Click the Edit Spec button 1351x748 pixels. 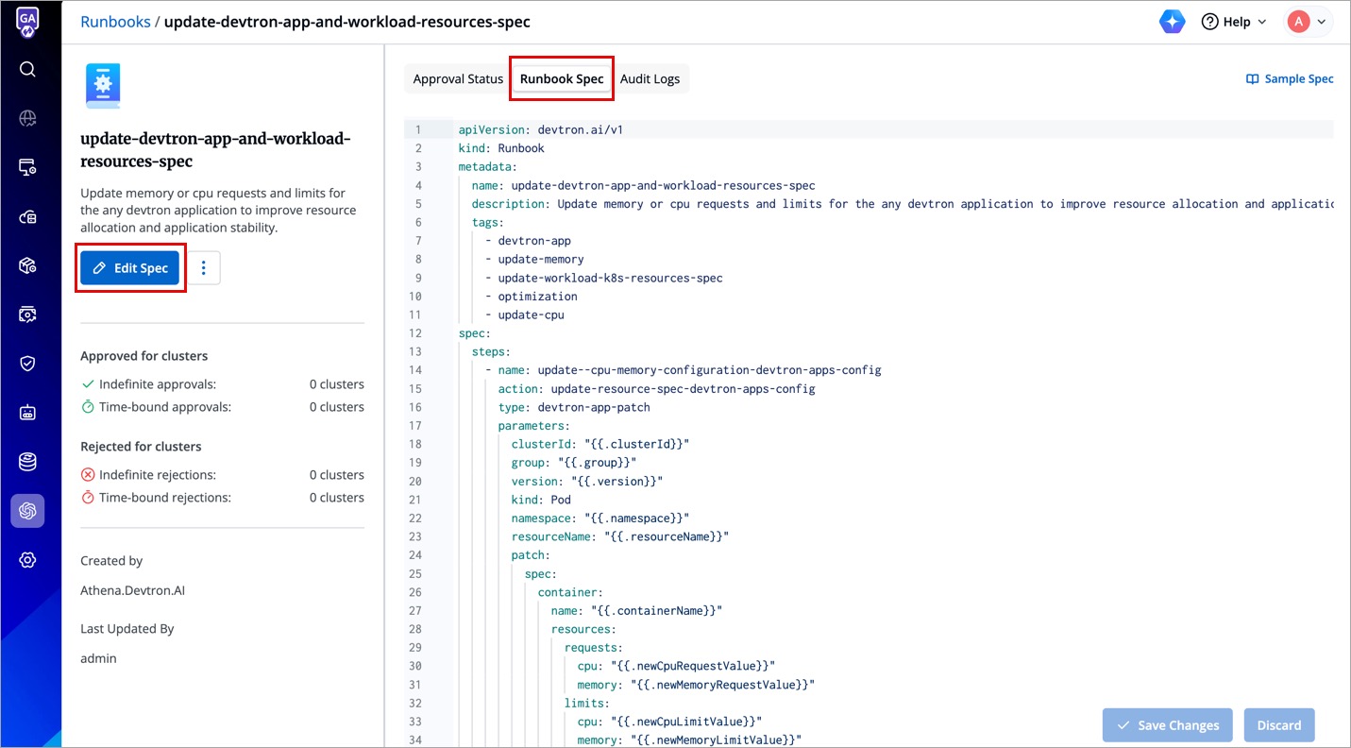pyautogui.click(x=130, y=267)
